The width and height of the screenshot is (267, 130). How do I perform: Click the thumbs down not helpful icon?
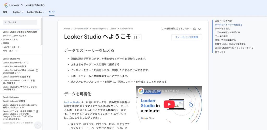[199, 29]
